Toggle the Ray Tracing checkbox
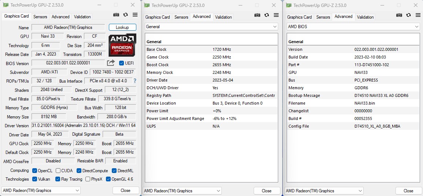The image size is (423, 196). click(58, 179)
